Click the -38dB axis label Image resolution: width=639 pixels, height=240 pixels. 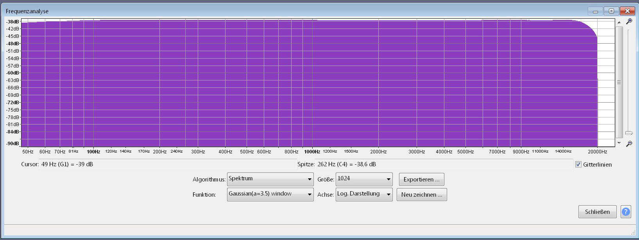pos(13,22)
